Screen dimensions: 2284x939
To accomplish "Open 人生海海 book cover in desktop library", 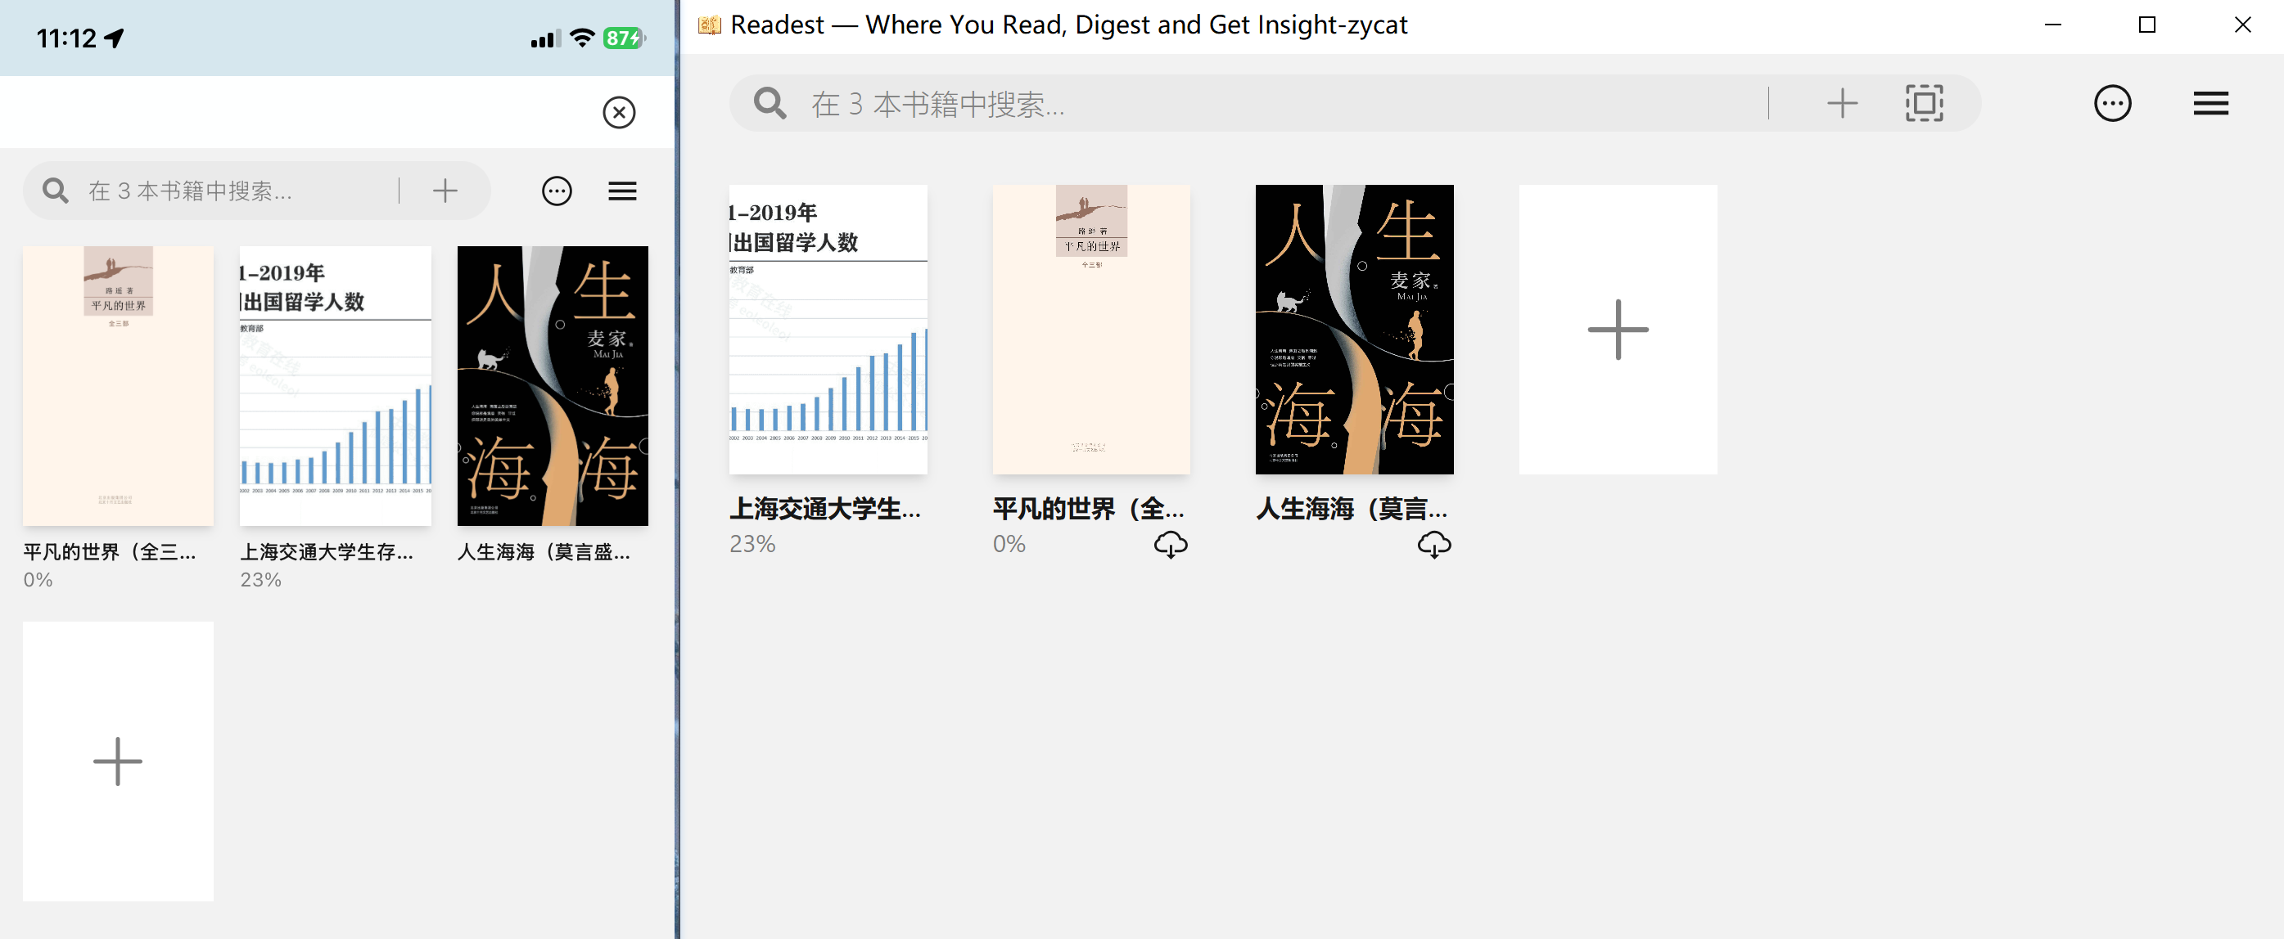I will [x=1355, y=330].
